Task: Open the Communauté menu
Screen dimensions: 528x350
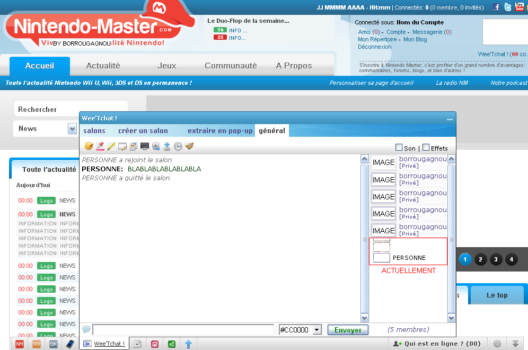Action: tap(231, 66)
